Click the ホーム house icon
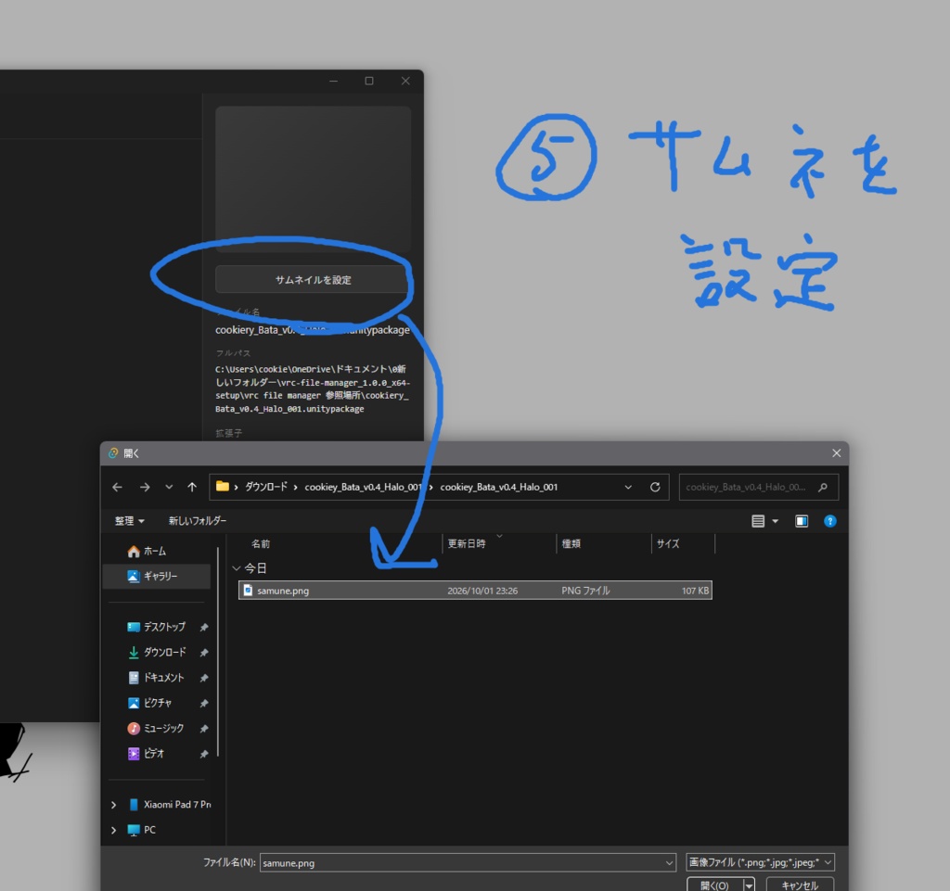Viewport: 950px width, 891px height. coord(134,551)
